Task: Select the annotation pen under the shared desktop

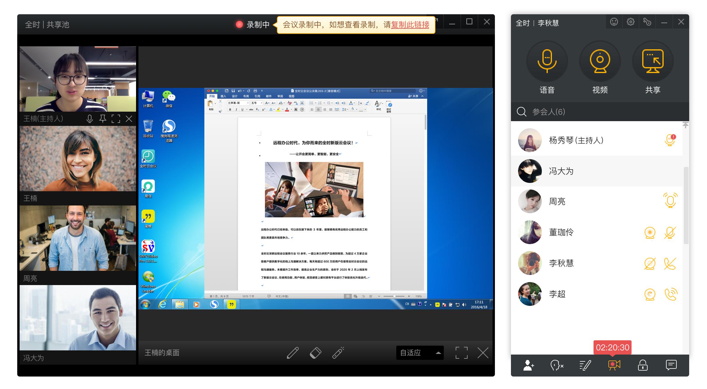Action: coord(293,353)
